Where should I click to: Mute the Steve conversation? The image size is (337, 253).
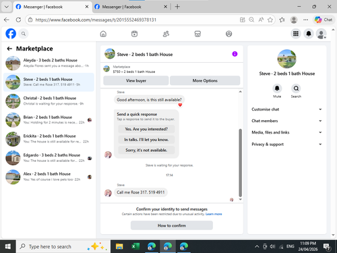pos(277,88)
